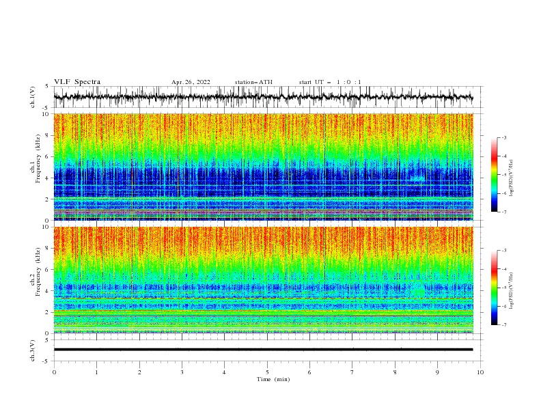Click time axis tick label "3"
This screenshot has width=541, height=418.
point(182,372)
